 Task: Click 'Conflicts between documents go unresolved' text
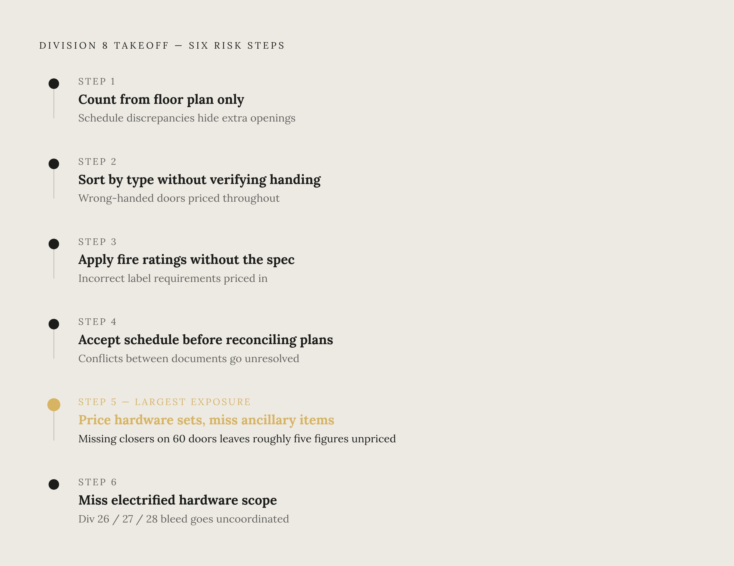point(189,359)
